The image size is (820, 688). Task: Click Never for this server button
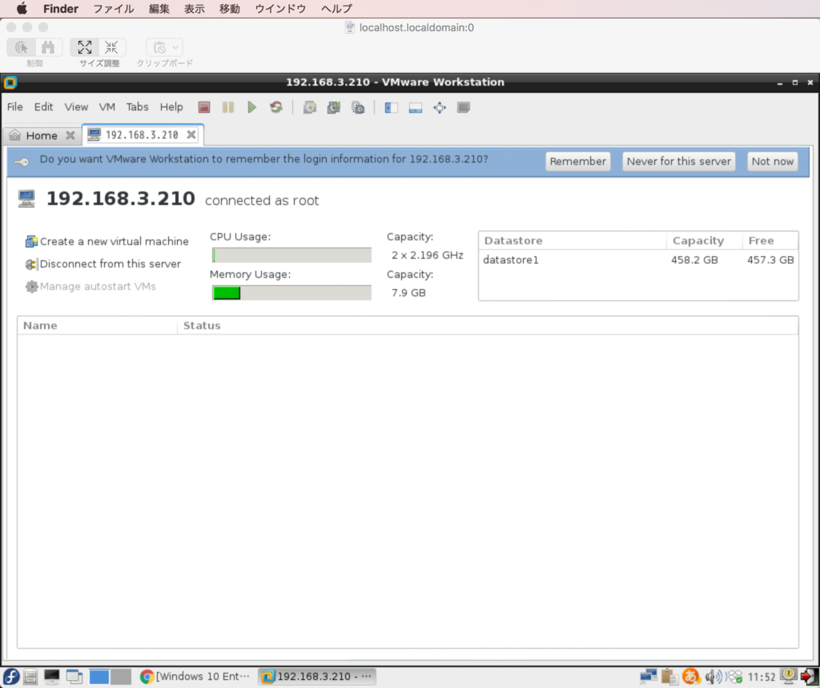[x=679, y=161]
